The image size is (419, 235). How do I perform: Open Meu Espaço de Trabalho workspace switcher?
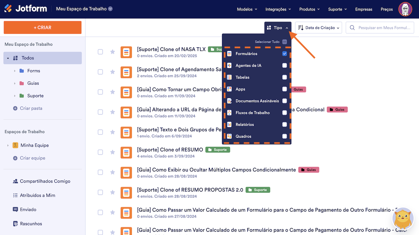(x=84, y=9)
